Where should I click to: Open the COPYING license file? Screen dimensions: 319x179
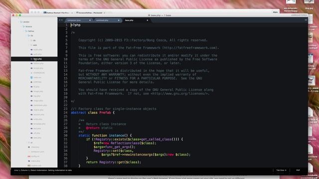pyautogui.click(x=37, y=82)
